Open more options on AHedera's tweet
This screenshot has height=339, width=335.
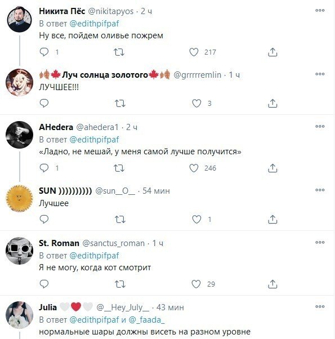pos(320,126)
